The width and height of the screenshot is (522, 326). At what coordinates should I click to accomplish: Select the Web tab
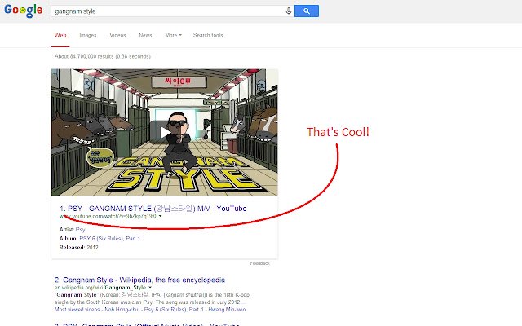point(60,35)
